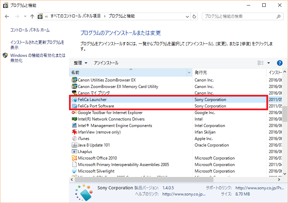Open インストールされた更新プログラムを表示 link
Screen dimensions: 288x203
pos(37,45)
